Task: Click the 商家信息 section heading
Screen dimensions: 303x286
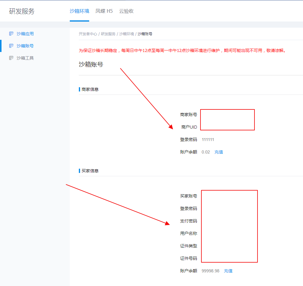Action: (x=90, y=89)
